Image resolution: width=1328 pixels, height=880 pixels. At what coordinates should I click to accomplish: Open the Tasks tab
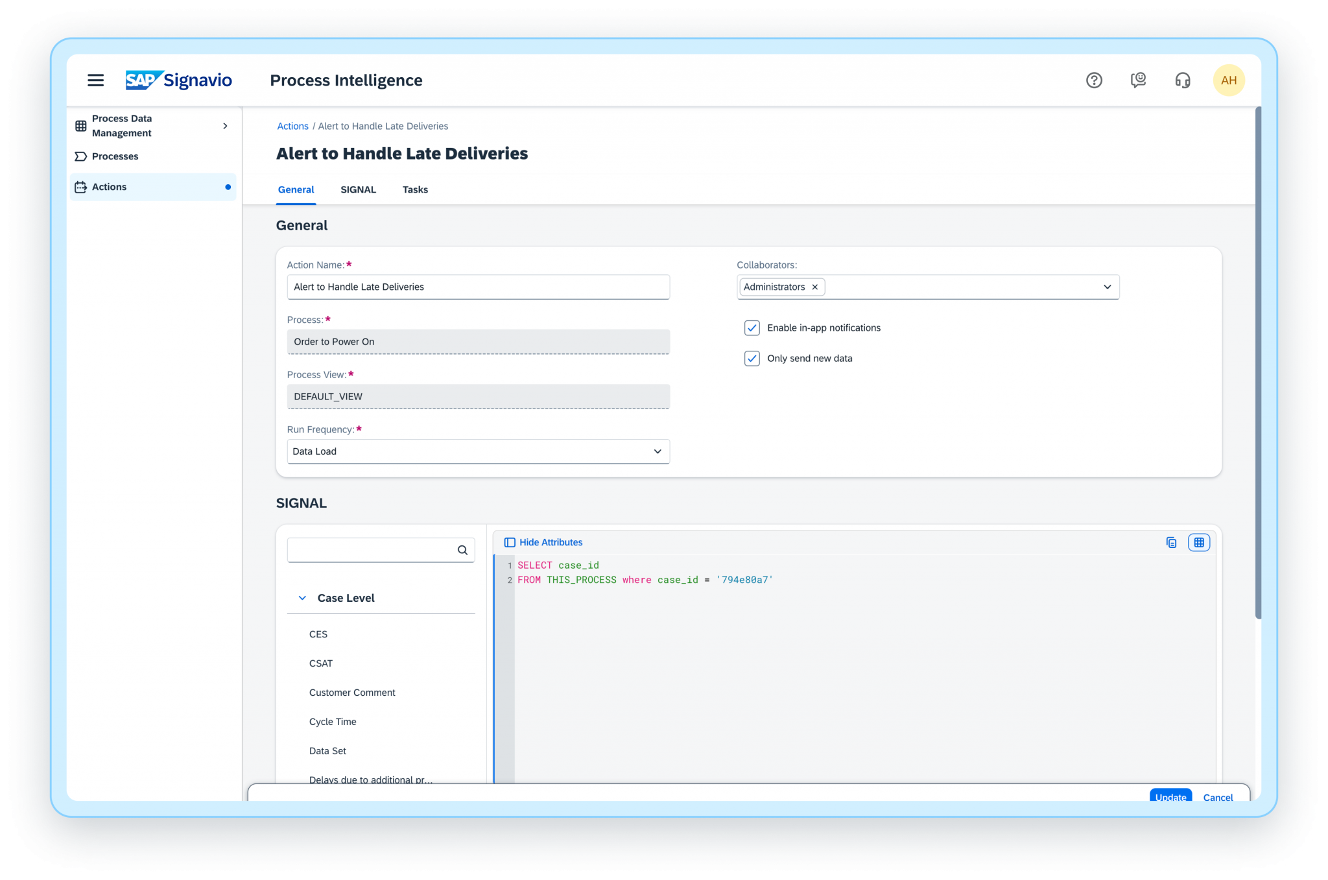(x=415, y=189)
